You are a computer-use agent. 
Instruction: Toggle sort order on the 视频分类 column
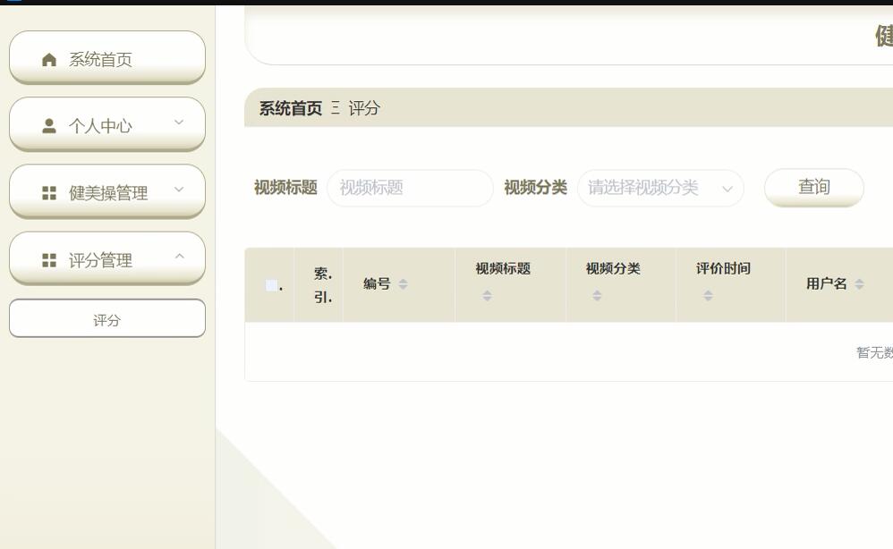pyautogui.click(x=596, y=294)
